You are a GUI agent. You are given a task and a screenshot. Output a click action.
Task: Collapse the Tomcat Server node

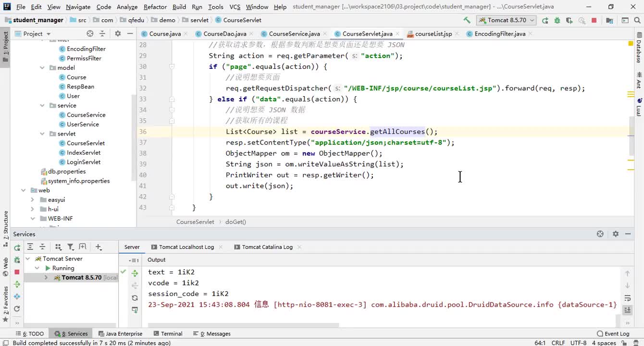[27, 259]
